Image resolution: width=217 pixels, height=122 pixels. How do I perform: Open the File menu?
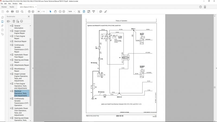[x=2, y=4]
